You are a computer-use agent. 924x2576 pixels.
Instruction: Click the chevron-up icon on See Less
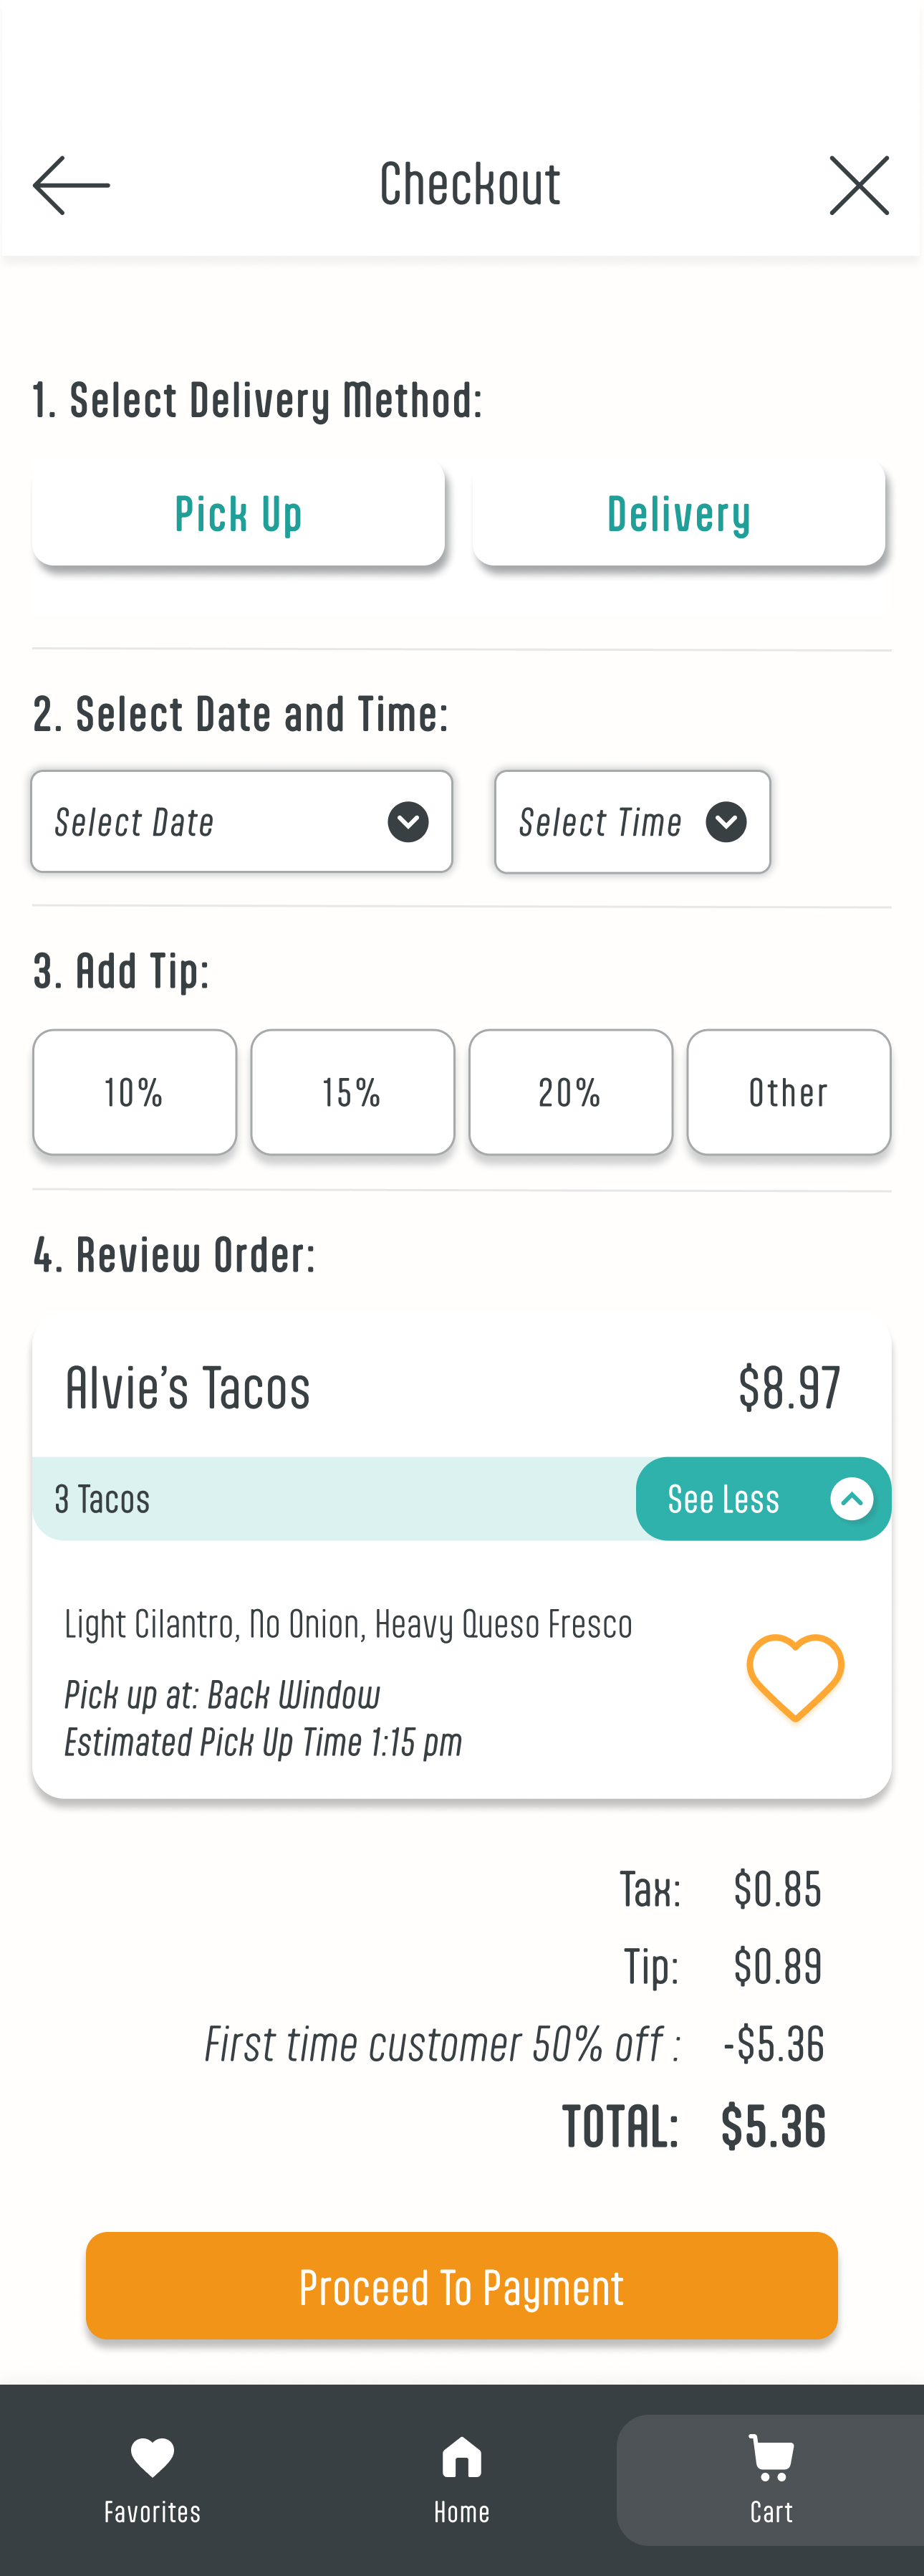point(852,1499)
